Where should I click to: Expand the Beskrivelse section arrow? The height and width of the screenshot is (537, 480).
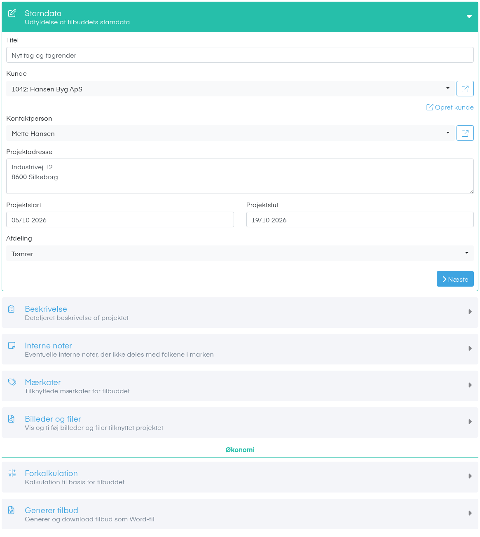470,312
